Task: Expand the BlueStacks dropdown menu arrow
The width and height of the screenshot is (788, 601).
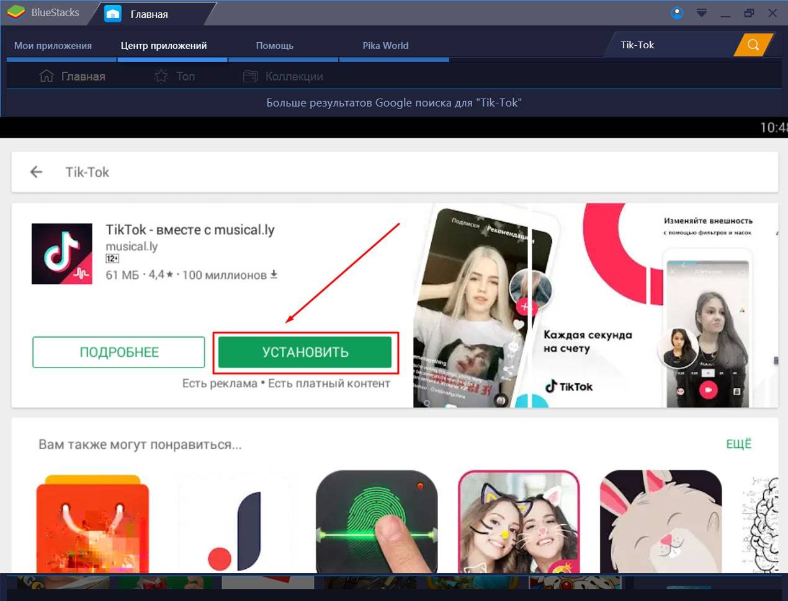Action: [x=702, y=13]
